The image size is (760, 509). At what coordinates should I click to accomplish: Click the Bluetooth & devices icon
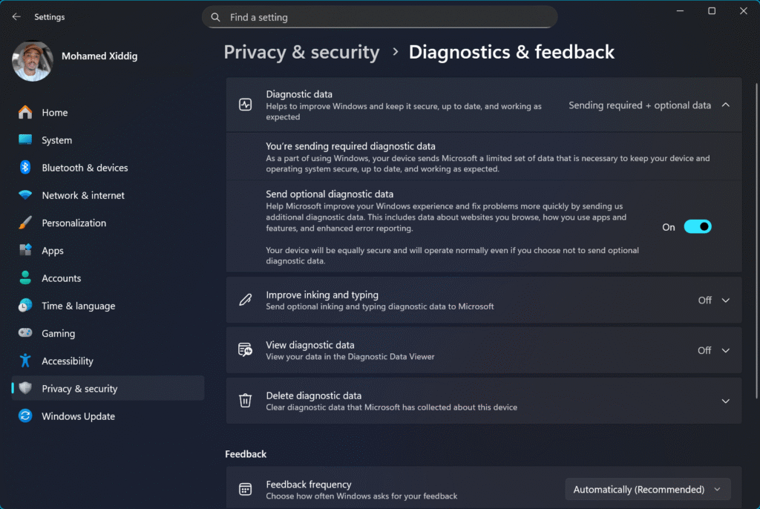pyautogui.click(x=25, y=168)
